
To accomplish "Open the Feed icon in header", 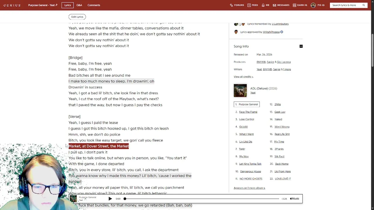I will click(x=253, y=5).
